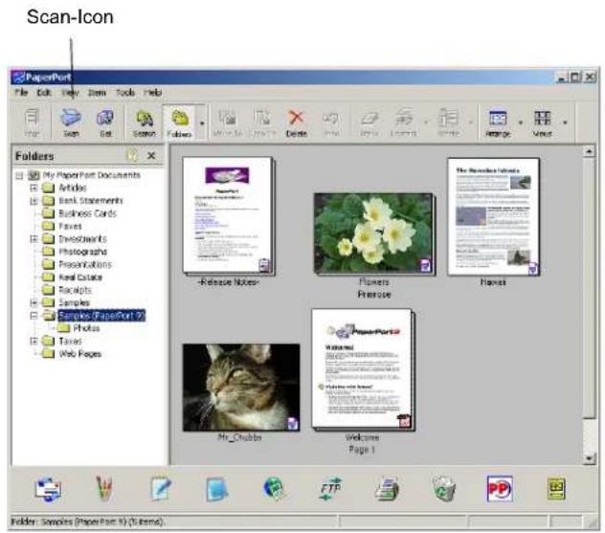Screen dimensions: 605x533
Task: Collapse the My PaperPort Documents root node
Action: tap(19, 175)
